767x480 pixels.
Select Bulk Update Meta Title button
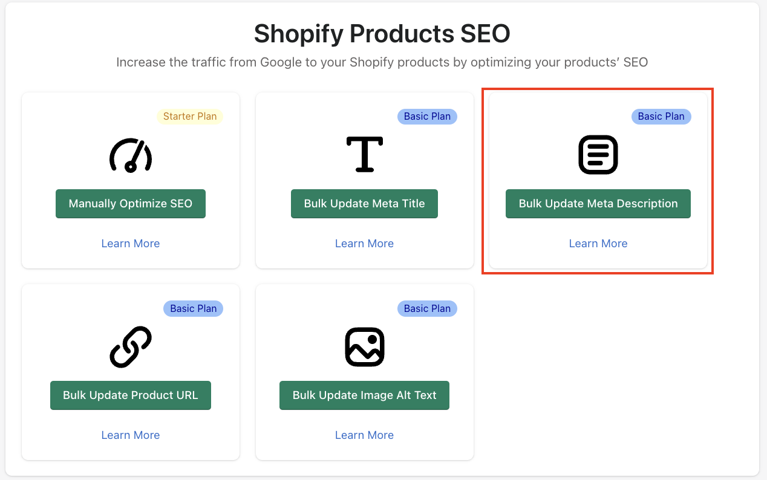click(x=365, y=204)
